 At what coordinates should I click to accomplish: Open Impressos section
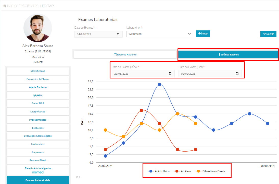point(38,152)
